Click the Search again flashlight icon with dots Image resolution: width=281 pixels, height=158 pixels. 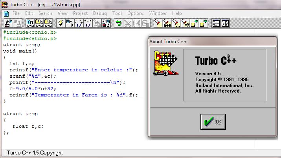tap(176, 23)
